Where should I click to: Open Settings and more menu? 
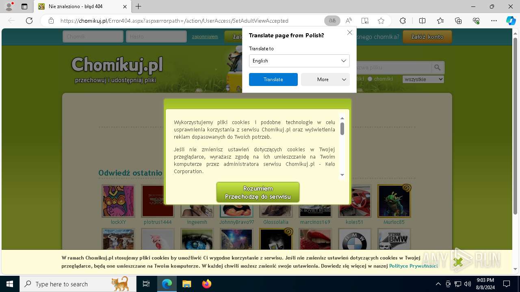pyautogui.click(x=494, y=21)
